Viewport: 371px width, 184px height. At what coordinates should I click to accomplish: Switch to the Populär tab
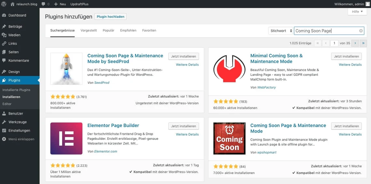pos(108,31)
